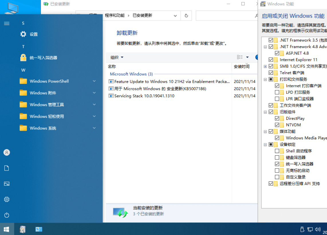Collapse the Microsoft Windows (3) group header
The height and width of the screenshot is (235, 327).
131,74
